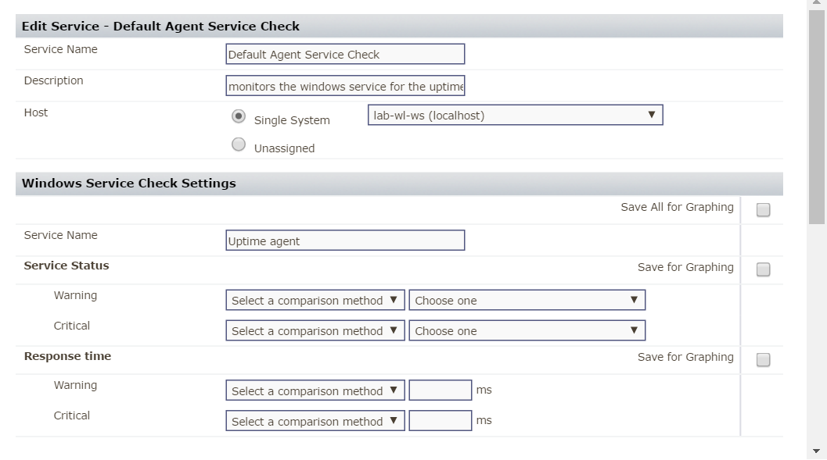Check Save for Graphing for Service Status
Image resolution: width=827 pixels, height=460 pixels.
click(764, 269)
